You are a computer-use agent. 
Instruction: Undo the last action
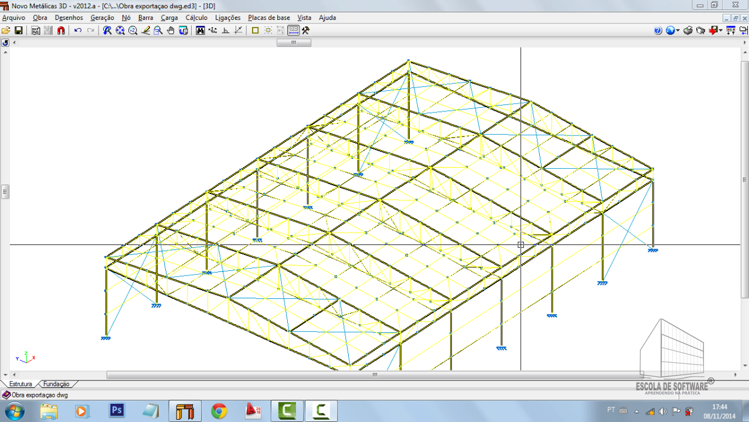click(x=78, y=30)
